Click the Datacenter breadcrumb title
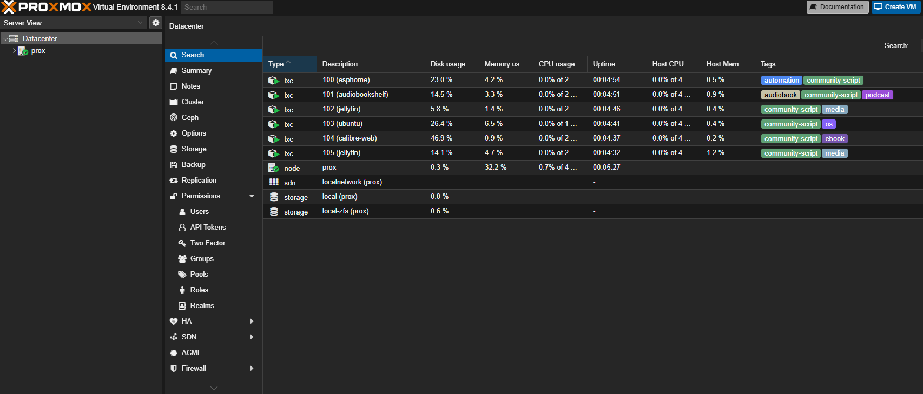923x394 pixels. pyautogui.click(x=187, y=26)
